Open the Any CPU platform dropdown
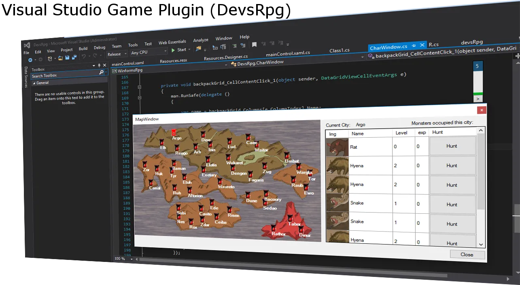 [x=149, y=52]
